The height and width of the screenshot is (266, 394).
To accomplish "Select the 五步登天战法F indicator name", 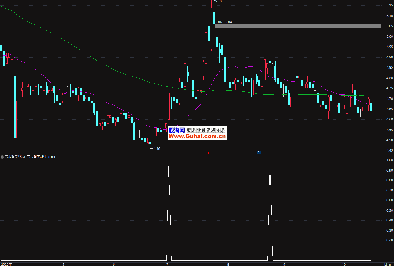I will (x=15, y=157).
